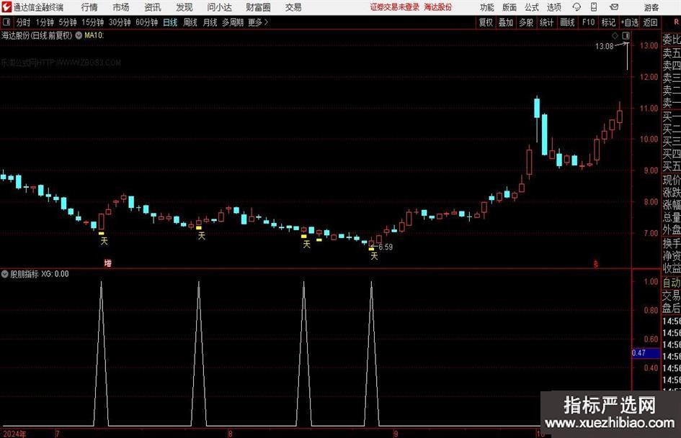
Task: Expand the main chart indicator dropdown arrow
Action: (x=79, y=35)
